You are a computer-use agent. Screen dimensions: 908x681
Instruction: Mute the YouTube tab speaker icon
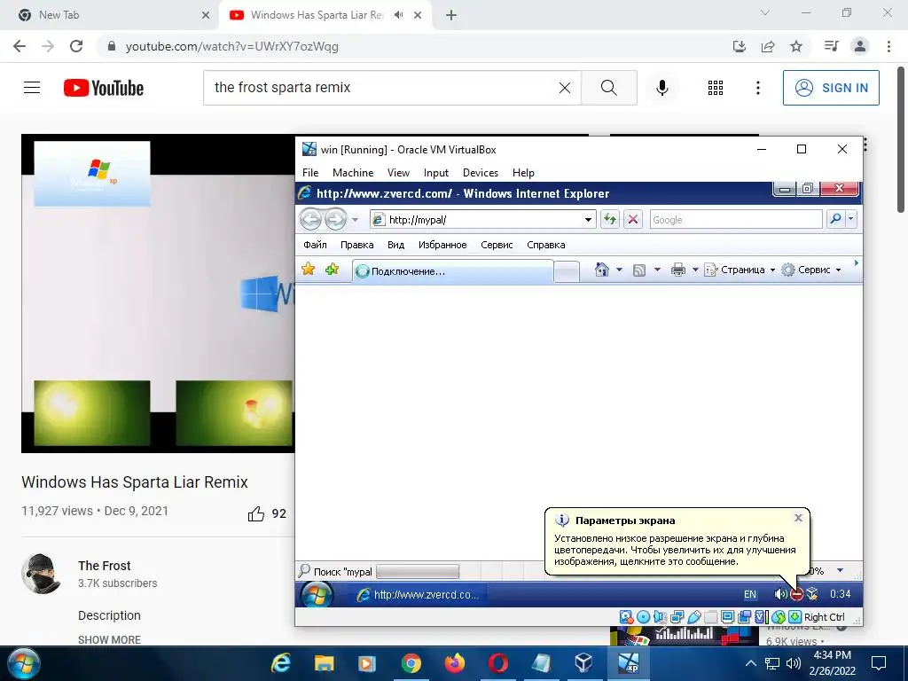pos(398,15)
